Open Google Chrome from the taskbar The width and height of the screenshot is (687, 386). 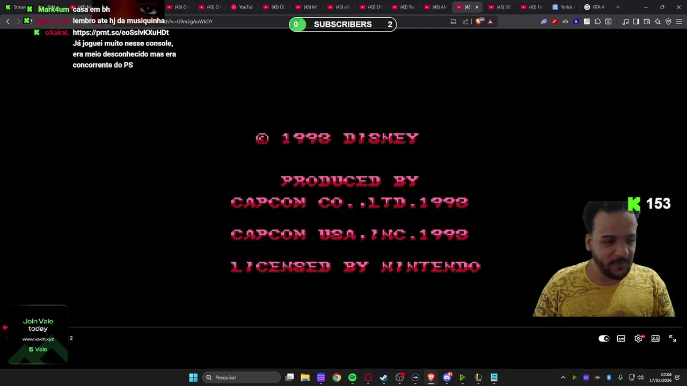(337, 377)
